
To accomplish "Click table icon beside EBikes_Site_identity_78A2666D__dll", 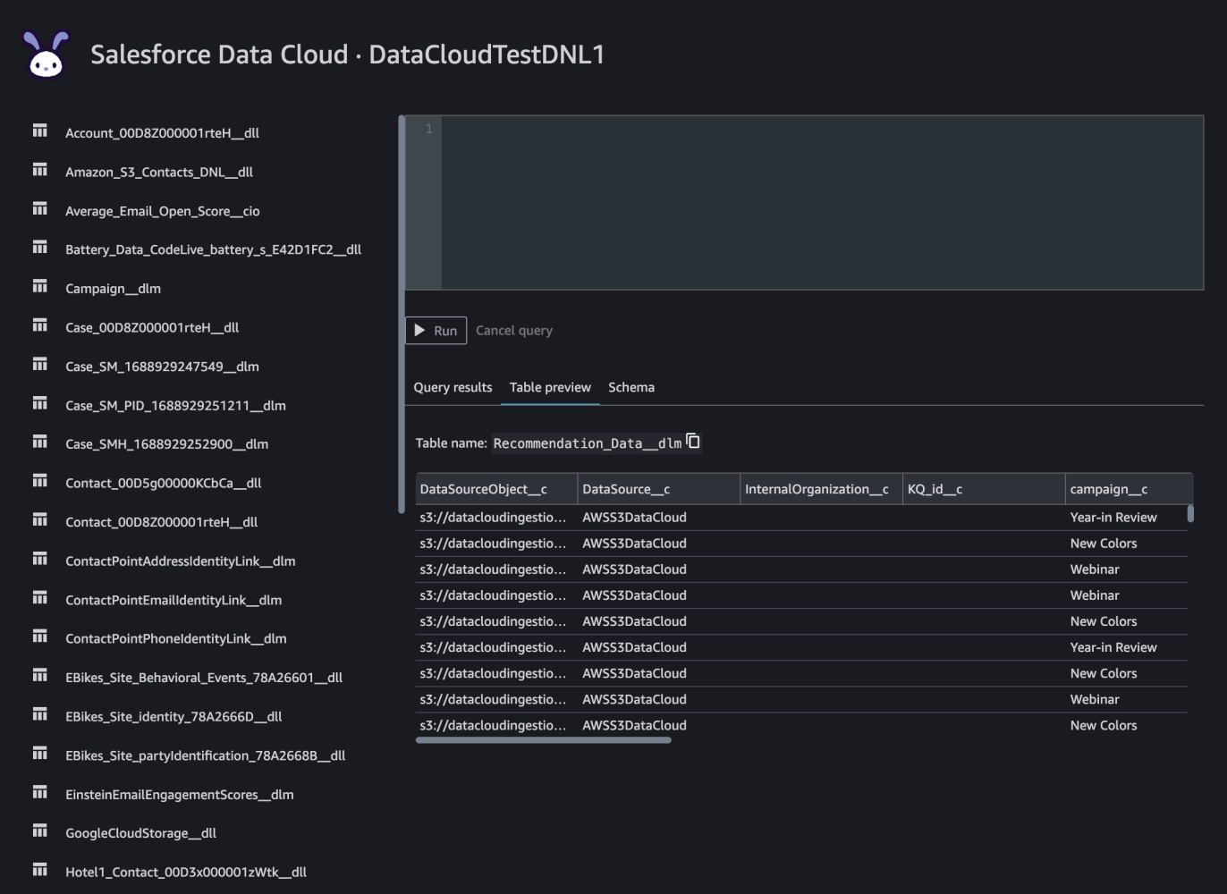I will tap(40, 714).
